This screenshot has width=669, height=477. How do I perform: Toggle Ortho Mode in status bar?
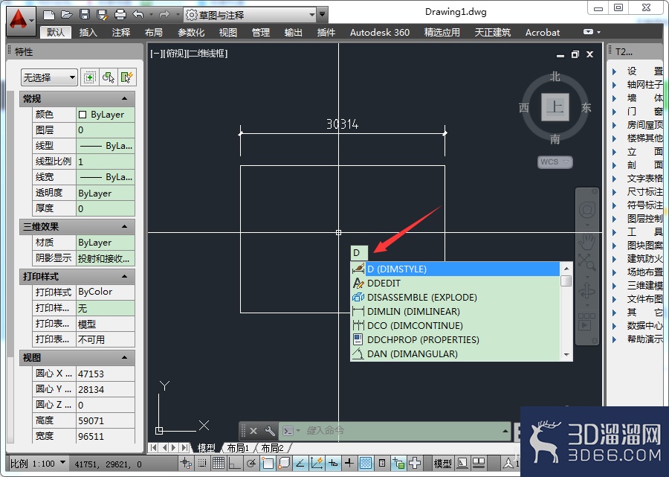[235, 463]
